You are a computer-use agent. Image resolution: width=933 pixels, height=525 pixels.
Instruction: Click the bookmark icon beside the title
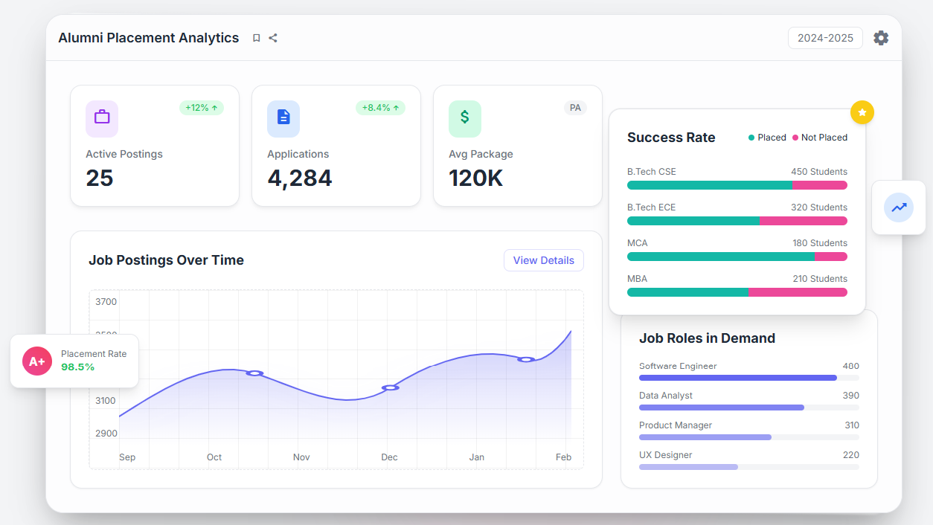(256, 38)
